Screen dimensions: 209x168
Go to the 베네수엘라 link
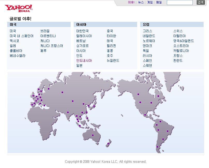pyautogui.click(x=18, y=56)
